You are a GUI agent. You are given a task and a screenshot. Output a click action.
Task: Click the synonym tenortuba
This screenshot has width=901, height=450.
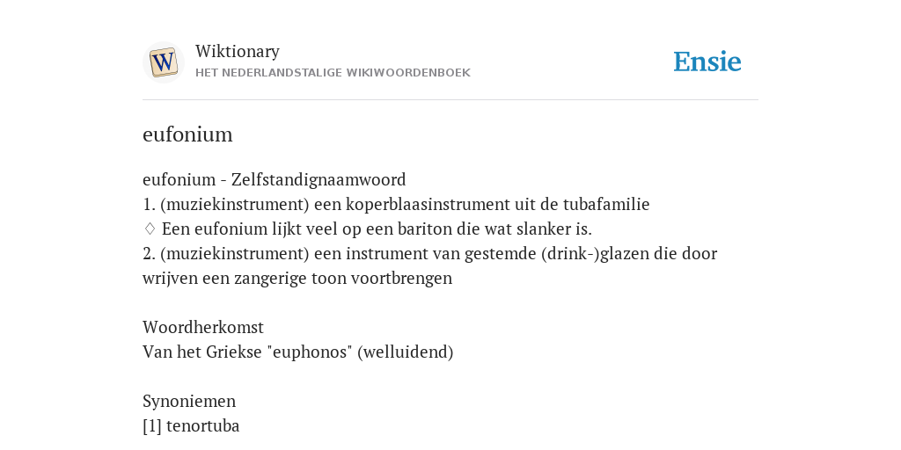pos(203,426)
